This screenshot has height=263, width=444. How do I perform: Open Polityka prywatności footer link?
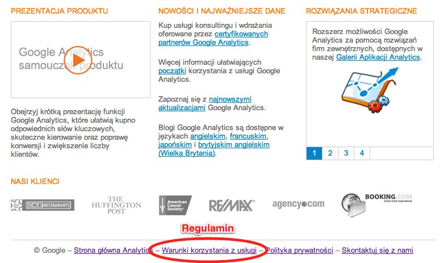pos(300,251)
